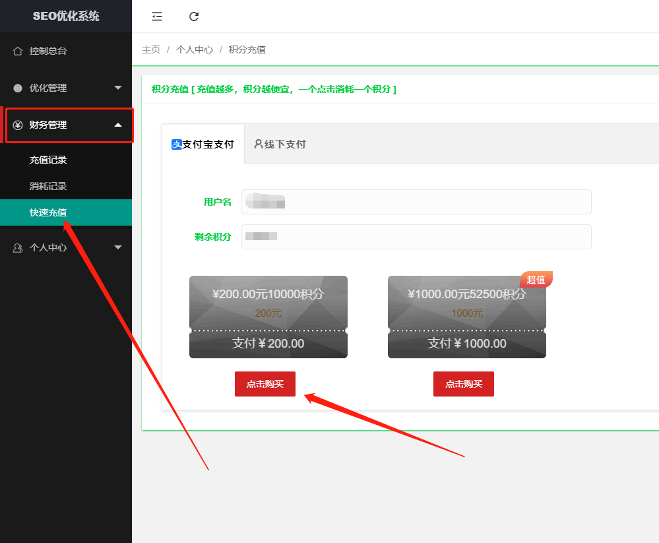Image resolution: width=659 pixels, height=543 pixels.
Task: Click the 主页 breadcrumb link
Action: click(151, 49)
